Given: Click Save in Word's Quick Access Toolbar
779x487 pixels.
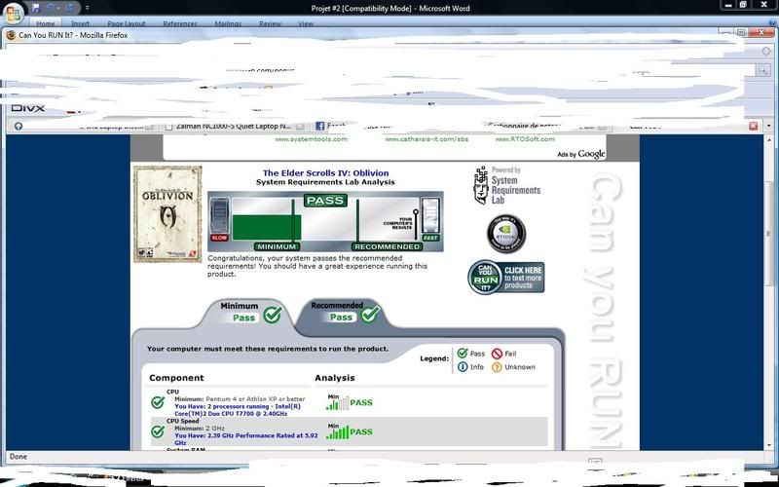Looking at the screenshot, I should (36, 8).
